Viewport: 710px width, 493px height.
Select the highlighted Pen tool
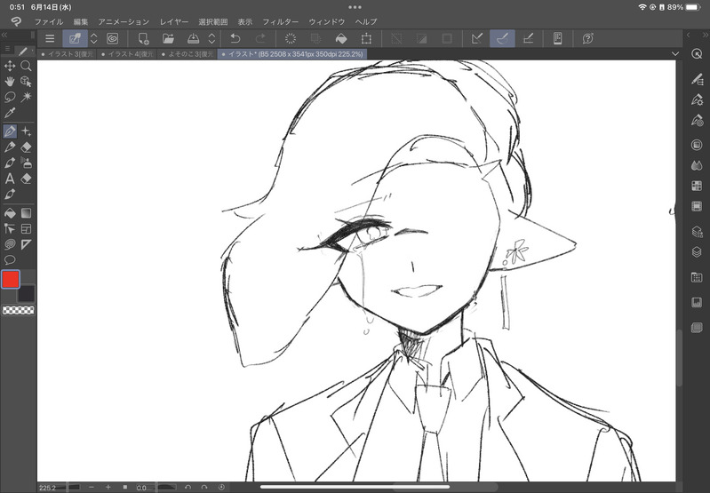coord(10,131)
